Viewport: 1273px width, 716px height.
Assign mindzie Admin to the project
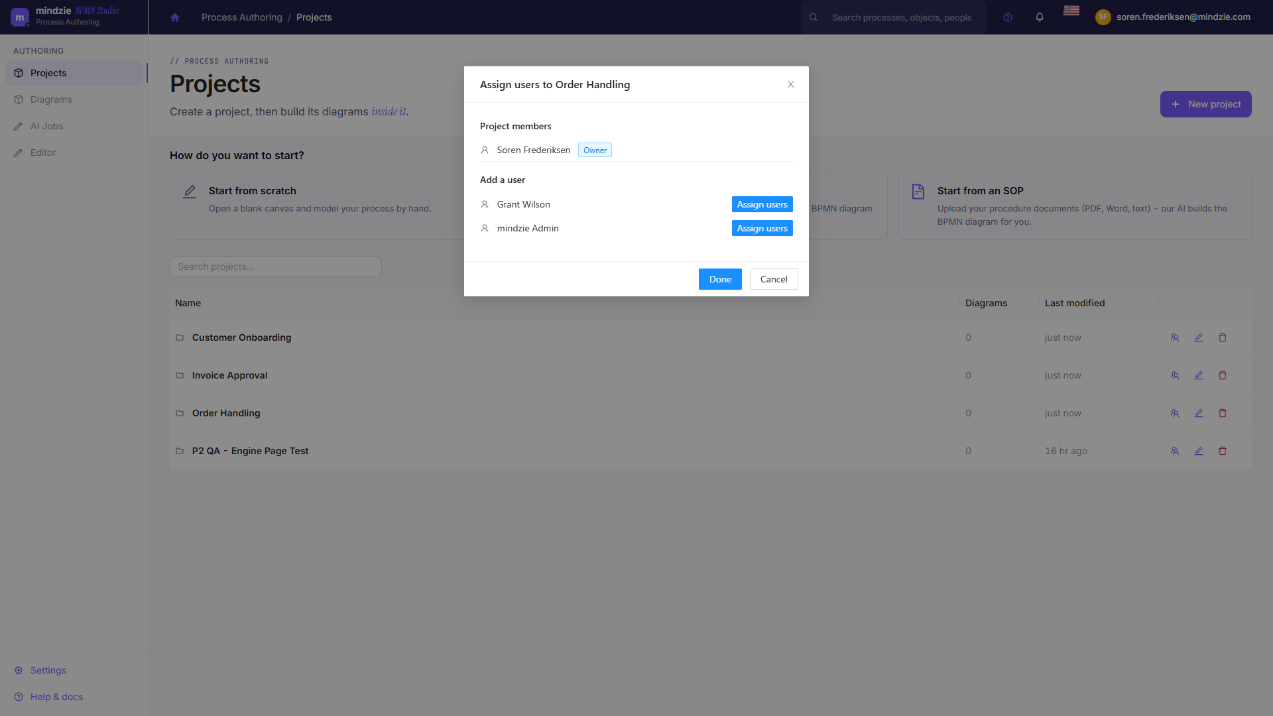coord(762,228)
